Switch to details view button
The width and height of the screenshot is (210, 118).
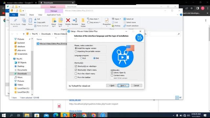click(177, 98)
